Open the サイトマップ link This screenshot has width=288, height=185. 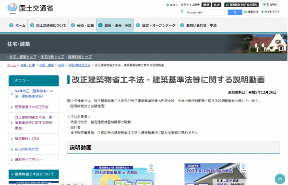[270, 11]
